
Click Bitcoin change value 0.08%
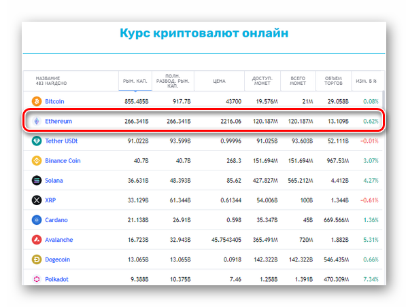click(371, 101)
